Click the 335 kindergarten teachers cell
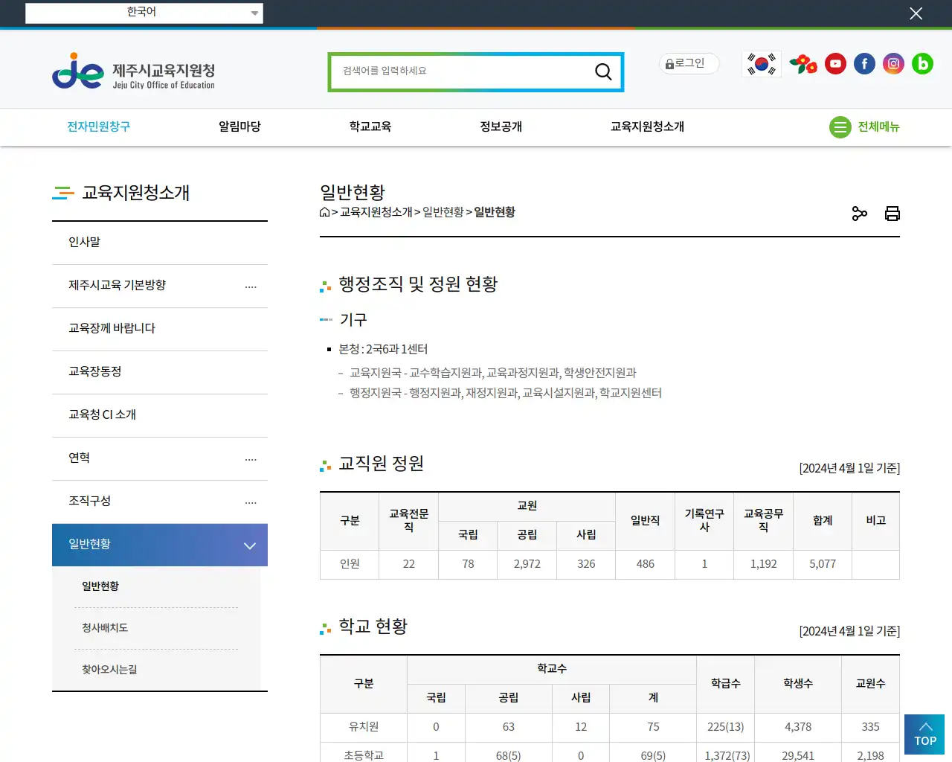 [x=871, y=727]
